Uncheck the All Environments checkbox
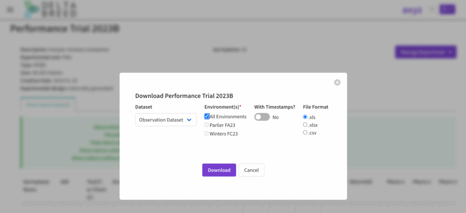This screenshot has width=466, height=213. pos(207,116)
